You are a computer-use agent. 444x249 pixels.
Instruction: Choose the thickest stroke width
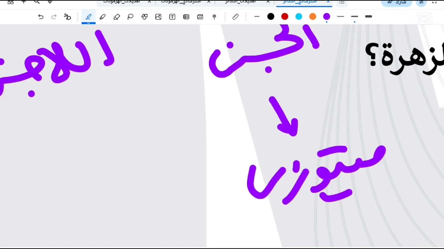click(x=368, y=17)
